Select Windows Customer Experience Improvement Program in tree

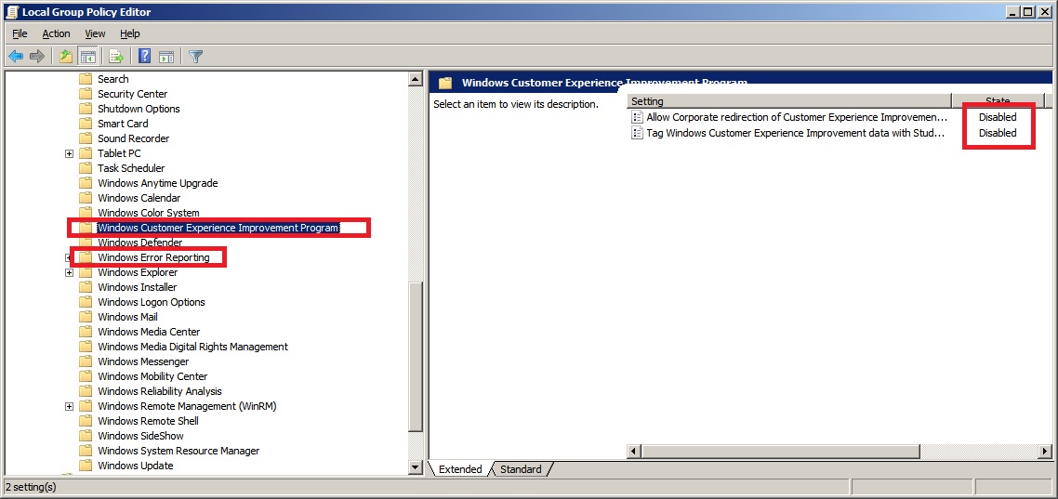218,228
